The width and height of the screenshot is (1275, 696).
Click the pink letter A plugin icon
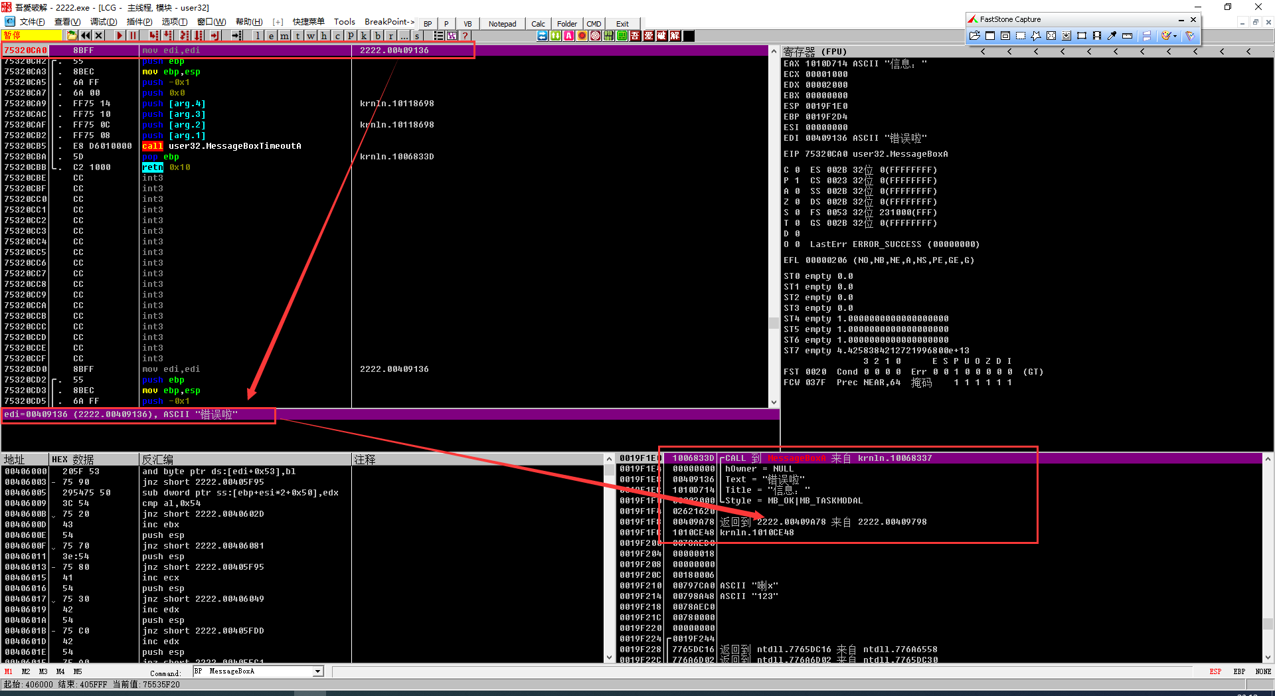[x=569, y=36]
